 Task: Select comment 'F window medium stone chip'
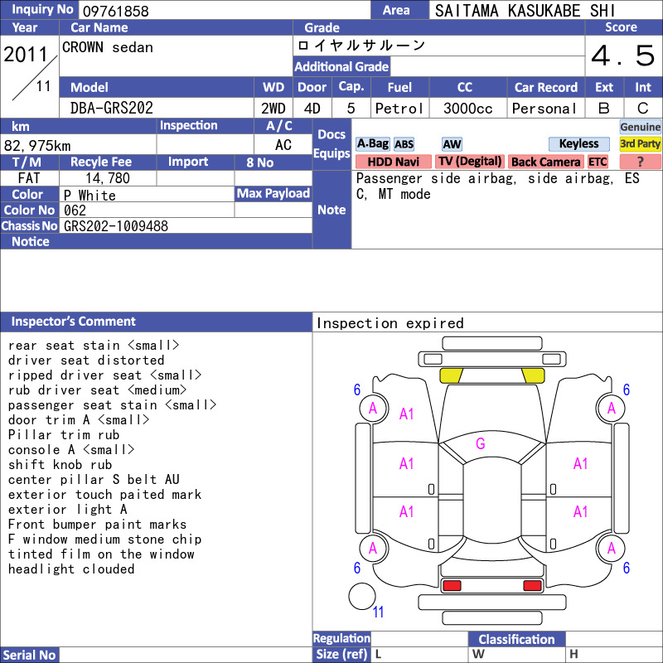point(105,540)
